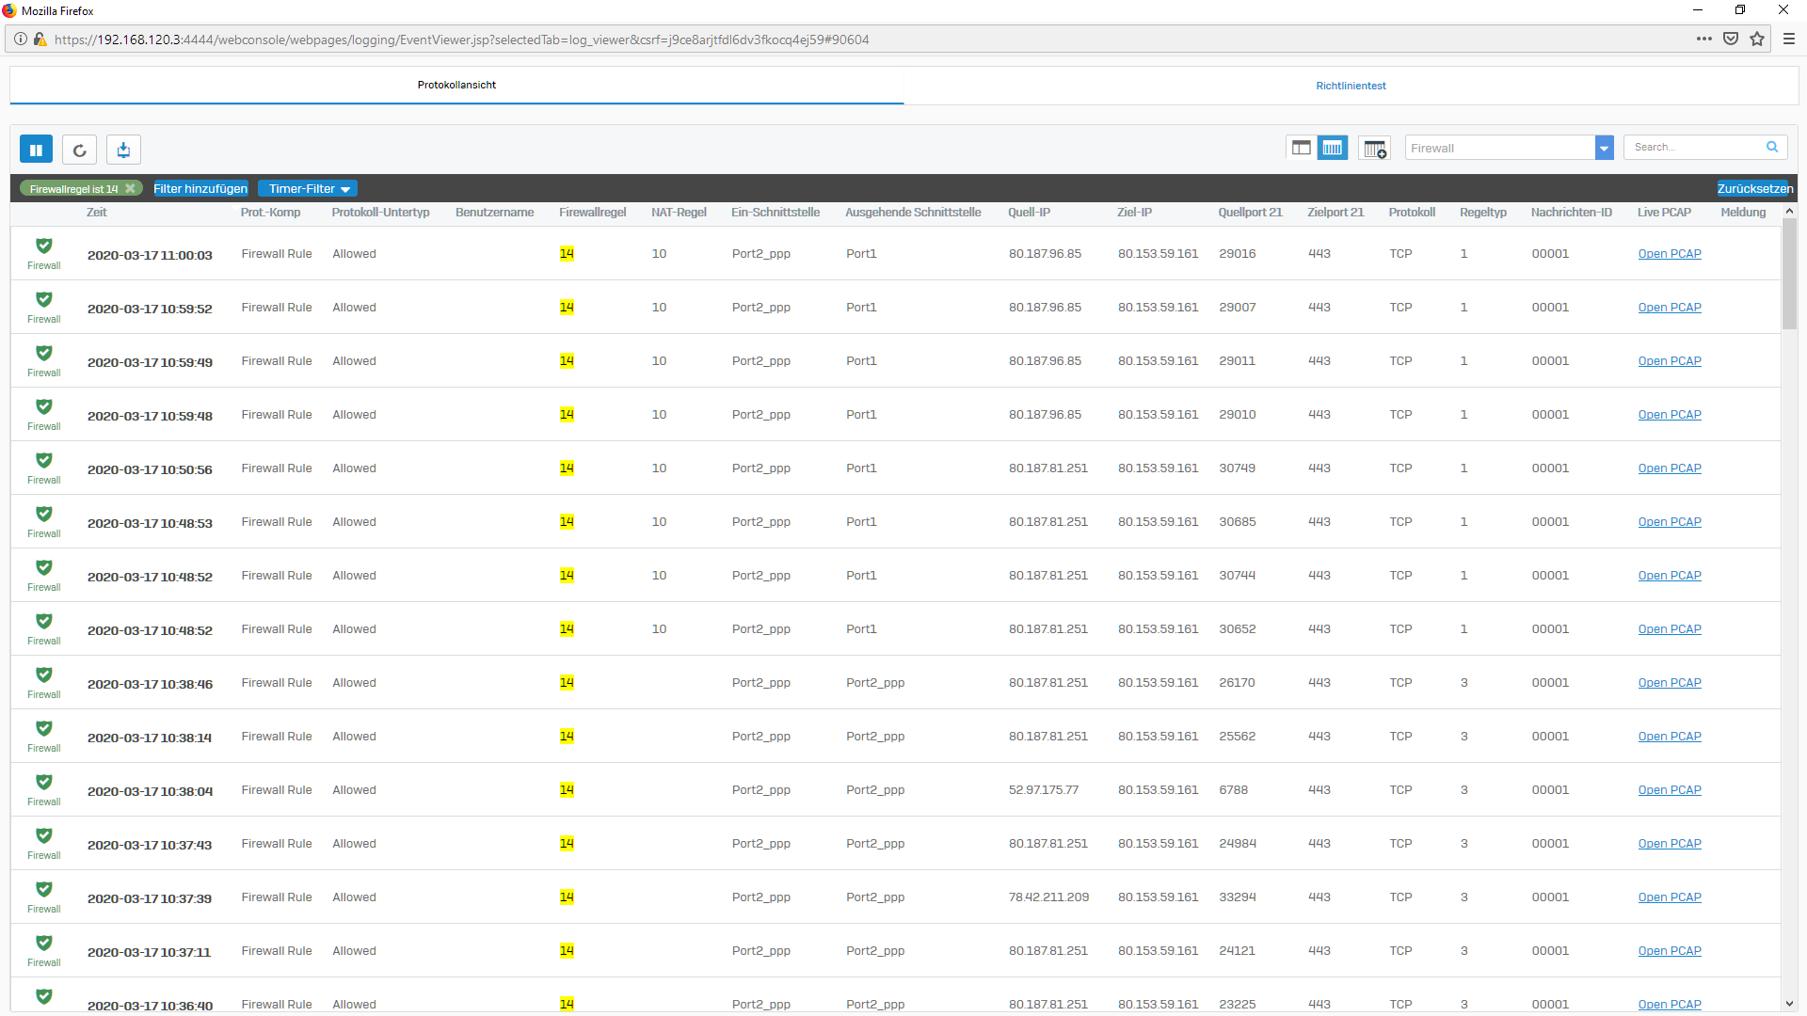Click the firewall shield icon for 10:37:39 entry
Viewport: 1807px width, 1016px height.
pyautogui.click(x=43, y=889)
